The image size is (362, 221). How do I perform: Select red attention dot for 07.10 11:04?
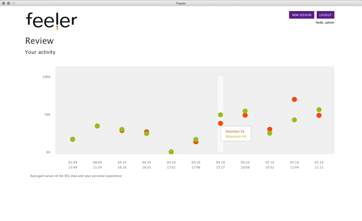[x=294, y=99]
